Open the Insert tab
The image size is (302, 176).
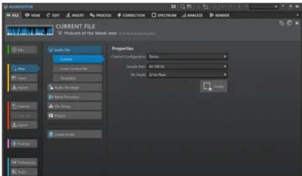(x=75, y=15)
